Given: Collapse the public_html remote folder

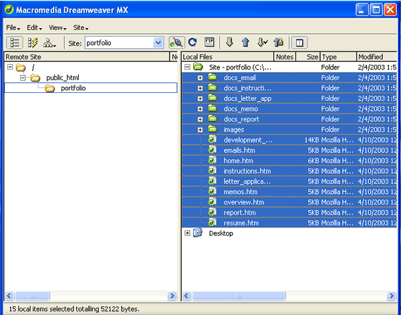Looking at the screenshot, I should (x=23, y=78).
